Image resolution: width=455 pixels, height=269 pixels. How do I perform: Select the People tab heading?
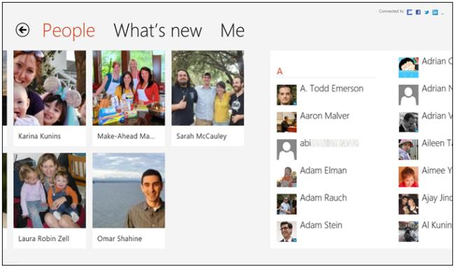[69, 31]
